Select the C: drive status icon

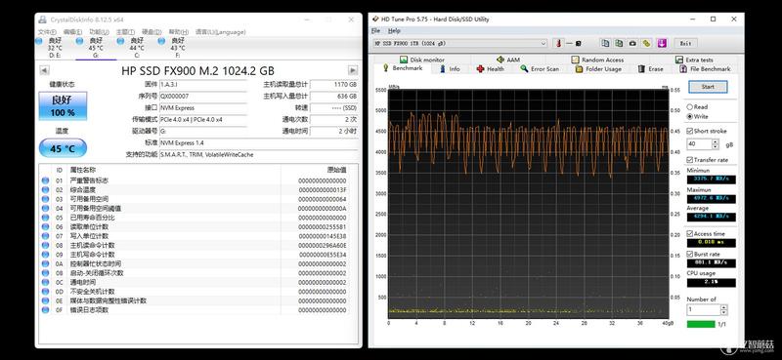[x=120, y=41]
